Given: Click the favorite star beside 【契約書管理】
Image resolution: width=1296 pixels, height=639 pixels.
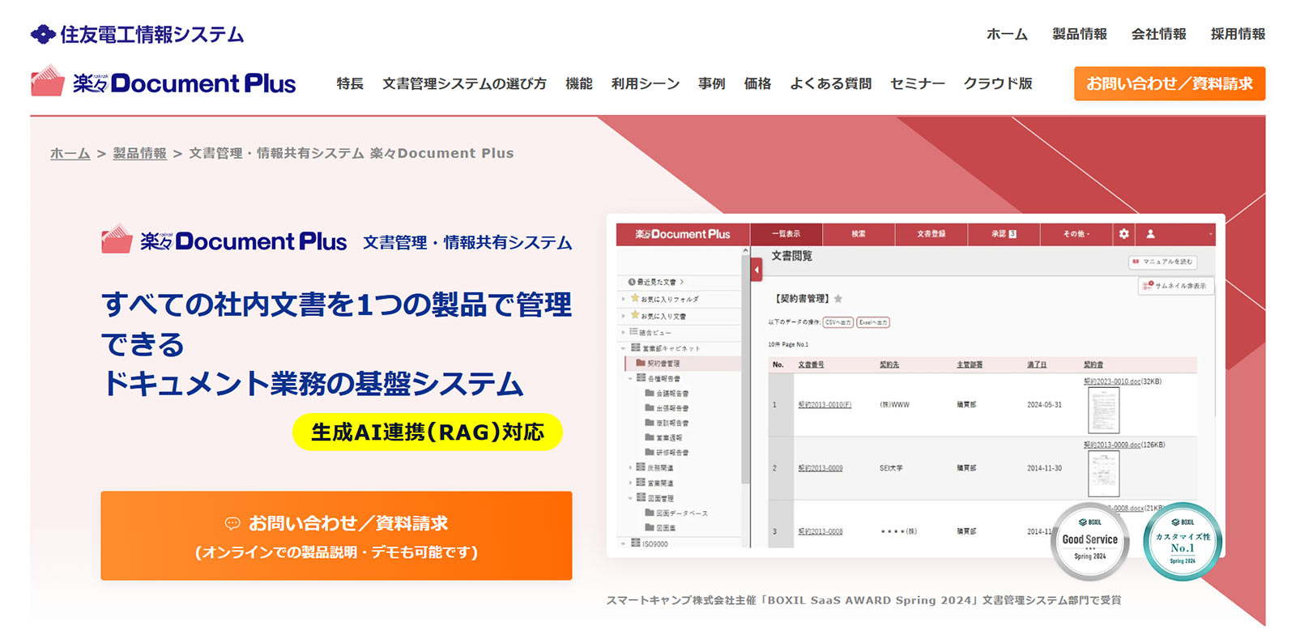Looking at the screenshot, I should tap(838, 299).
